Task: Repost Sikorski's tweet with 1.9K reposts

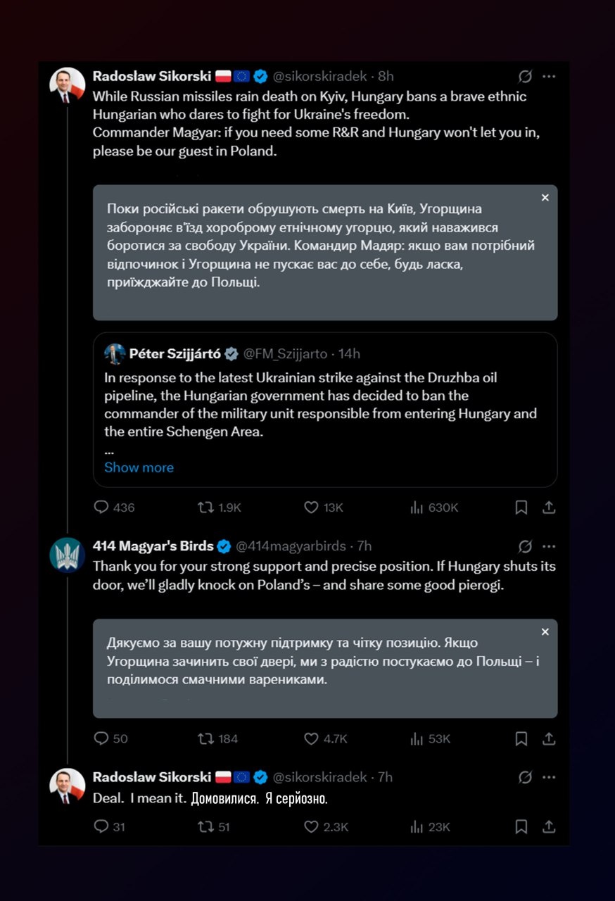Action: click(x=205, y=507)
